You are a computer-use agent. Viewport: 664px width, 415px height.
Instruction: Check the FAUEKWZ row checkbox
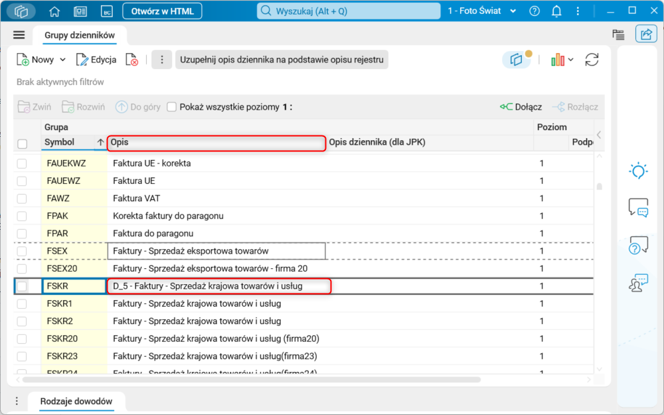[x=22, y=163]
